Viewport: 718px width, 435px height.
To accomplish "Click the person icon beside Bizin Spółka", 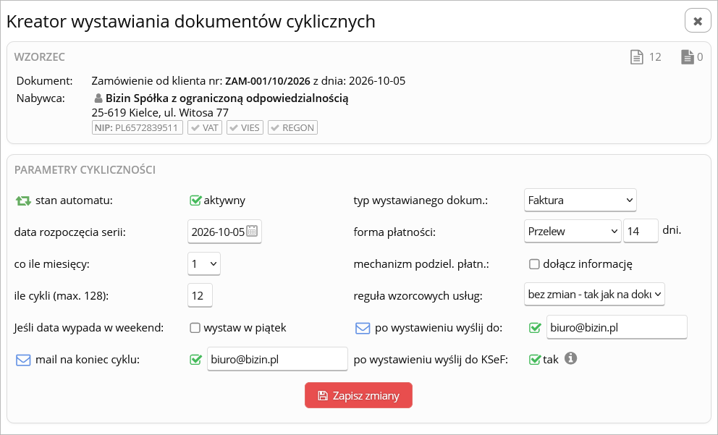I will click(x=98, y=98).
